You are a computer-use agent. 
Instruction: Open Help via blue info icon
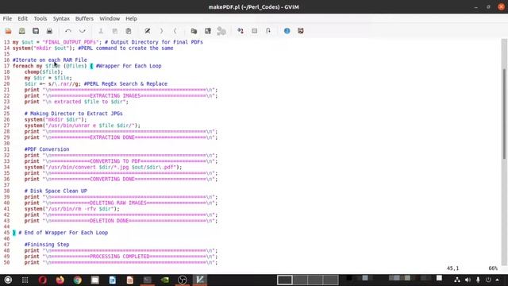[x=287, y=31]
